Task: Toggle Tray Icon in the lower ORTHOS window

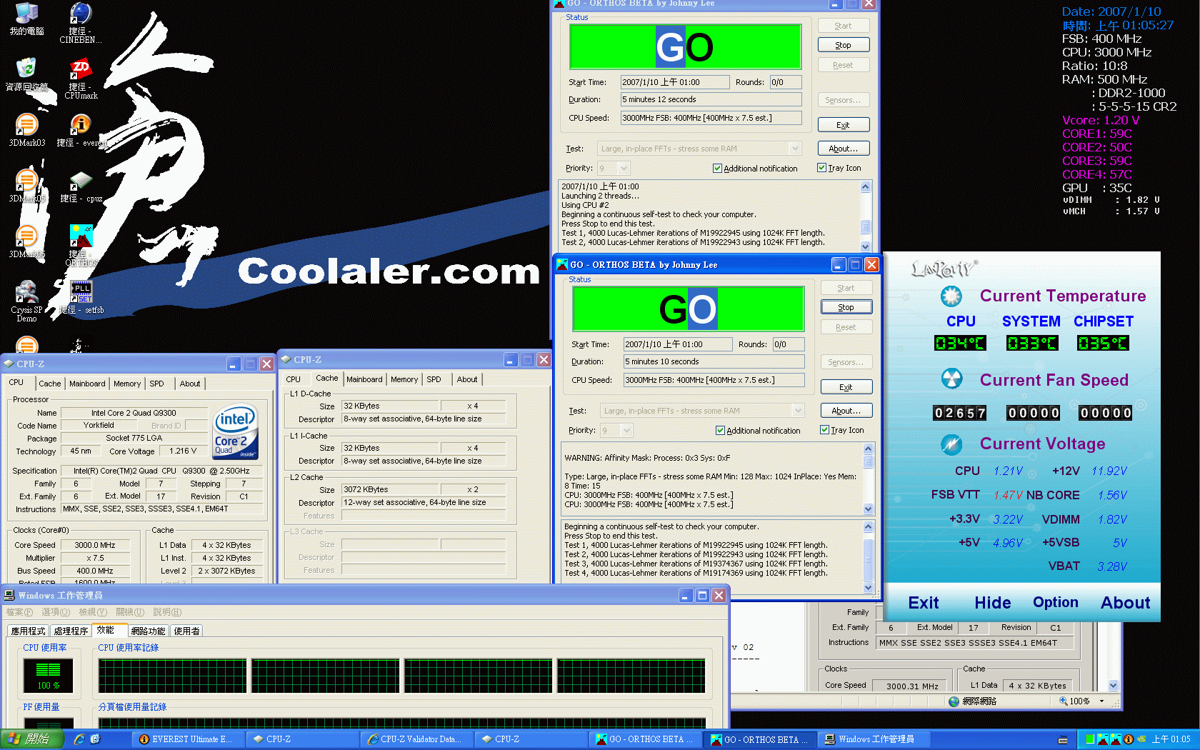Action: (x=842, y=430)
